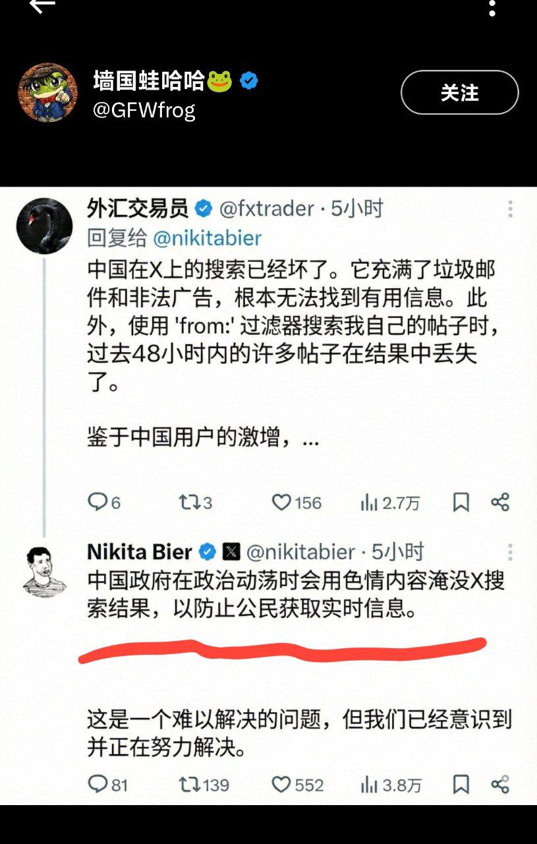
Task: Share the 外汇交易员 post
Action: tap(500, 502)
